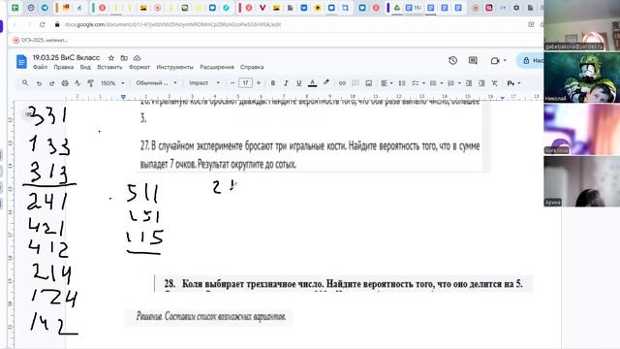
Task: Open the 150% zoom dropdown
Action: [x=112, y=83]
